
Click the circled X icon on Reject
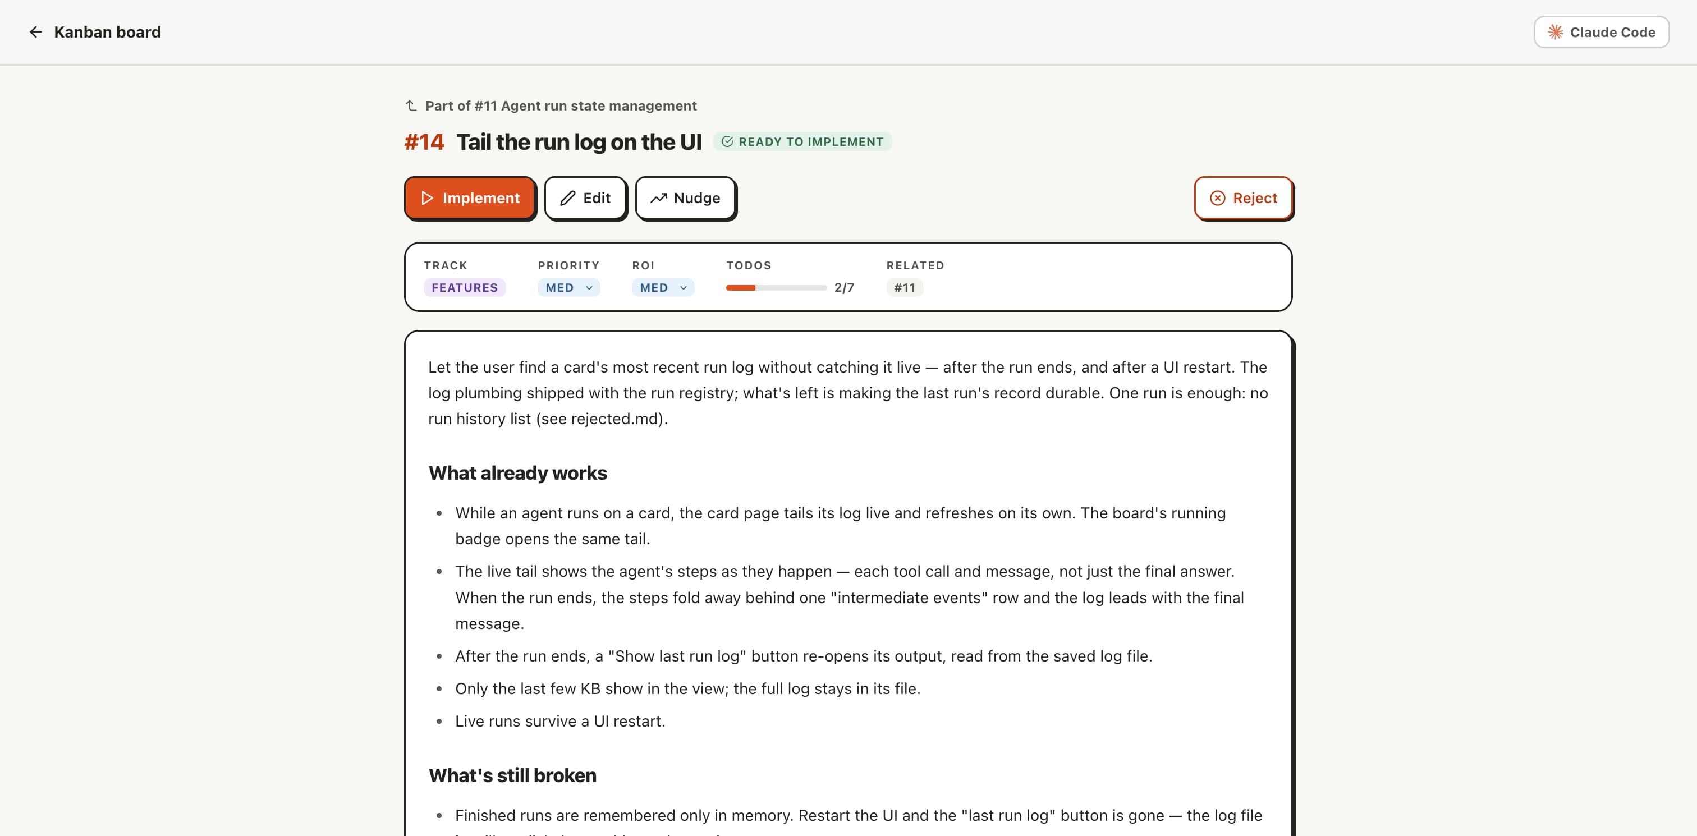(1217, 198)
